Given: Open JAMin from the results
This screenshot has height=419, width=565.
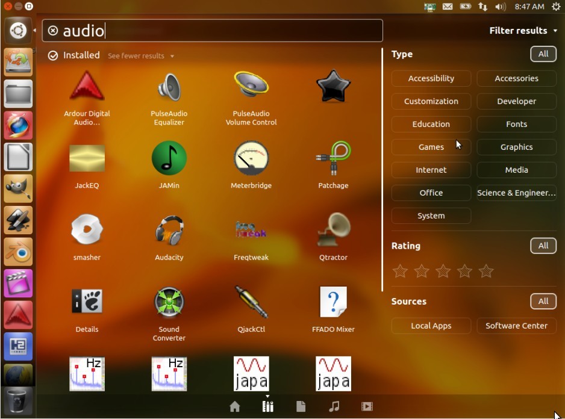Looking at the screenshot, I should (x=169, y=165).
